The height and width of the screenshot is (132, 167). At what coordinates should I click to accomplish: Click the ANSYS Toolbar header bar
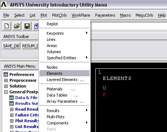[x=20, y=37]
